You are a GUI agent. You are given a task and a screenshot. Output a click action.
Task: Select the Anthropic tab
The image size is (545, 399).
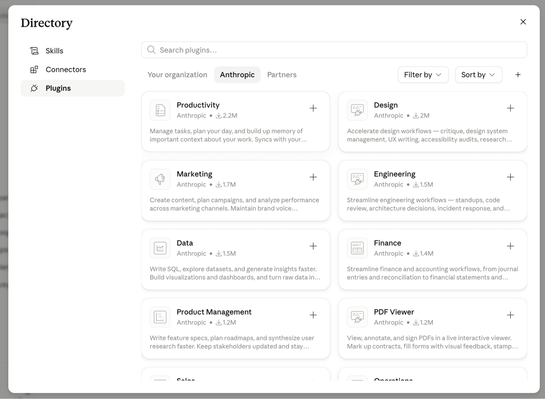click(237, 75)
